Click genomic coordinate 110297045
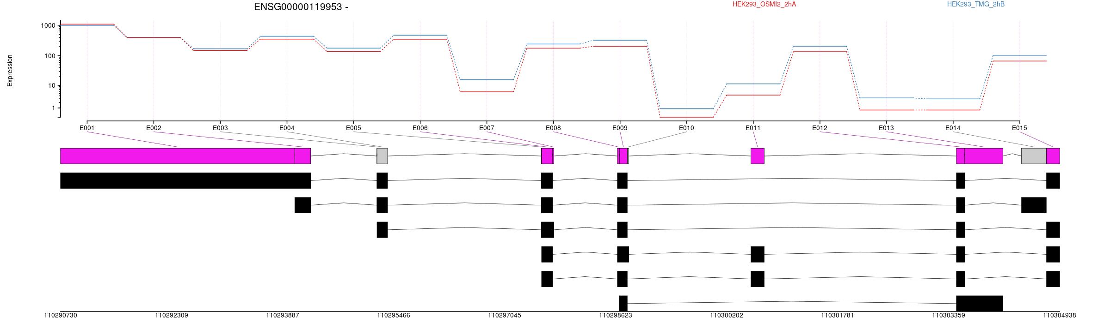The width and height of the screenshot is (1110, 323). click(x=505, y=316)
